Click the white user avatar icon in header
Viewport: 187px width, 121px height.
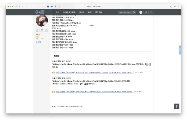[141, 12]
